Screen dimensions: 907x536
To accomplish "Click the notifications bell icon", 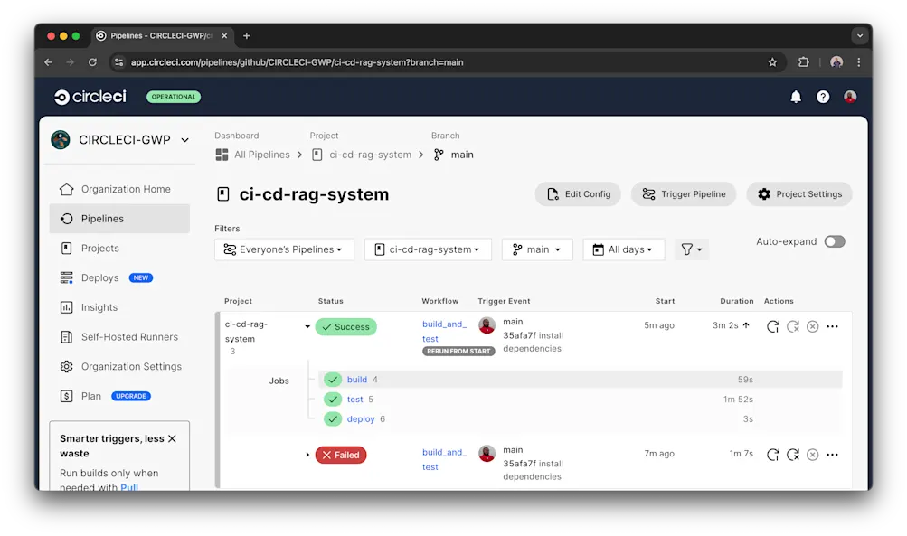I will point(795,97).
